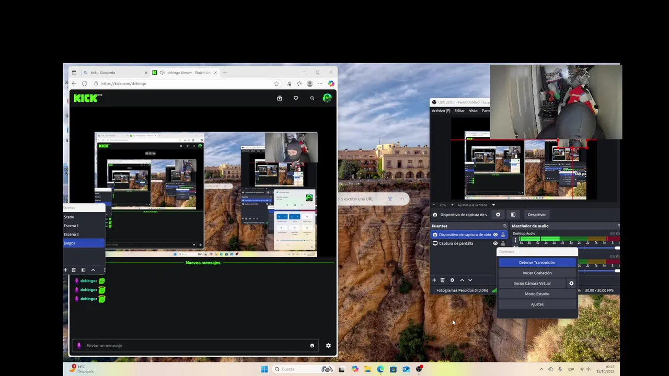669x376 pixels.
Task: Add Kick page to favorites star
Action: [x=276, y=84]
